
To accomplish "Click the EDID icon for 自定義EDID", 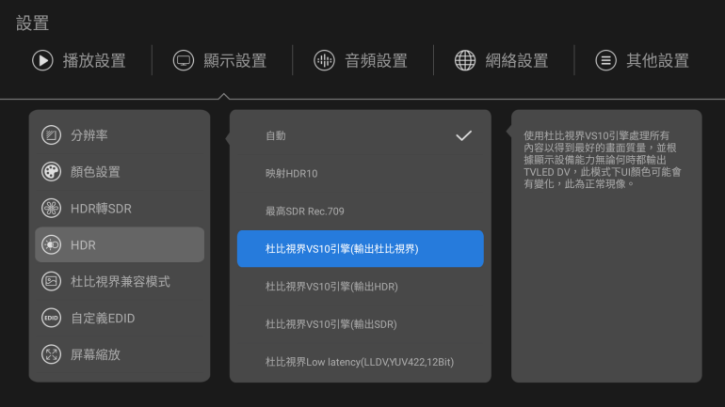I will tap(52, 318).
